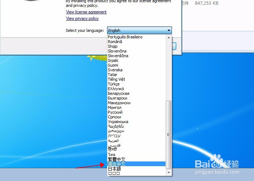Select Српски Cyrillic language entry
The image size is (254, 181).
click(x=136, y=117)
